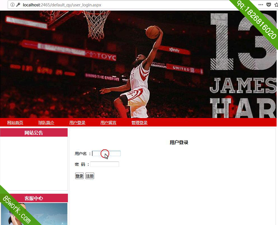Click the empty 网站公告 announcement panel
278x225 pixels.
[34, 163]
